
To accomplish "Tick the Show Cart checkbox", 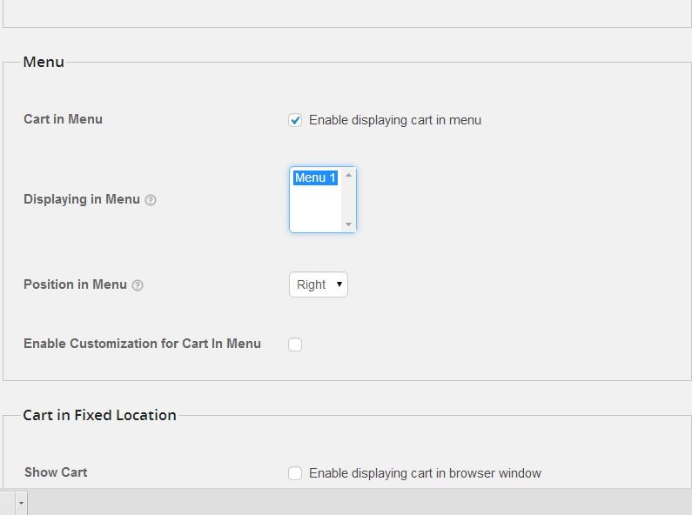I will tap(295, 473).
